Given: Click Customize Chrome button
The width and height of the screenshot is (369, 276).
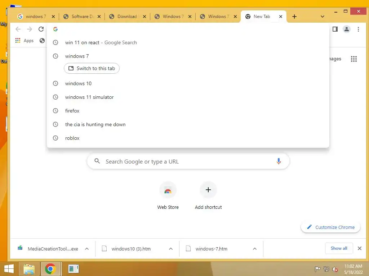Looking at the screenshot, I should point(330,227).
